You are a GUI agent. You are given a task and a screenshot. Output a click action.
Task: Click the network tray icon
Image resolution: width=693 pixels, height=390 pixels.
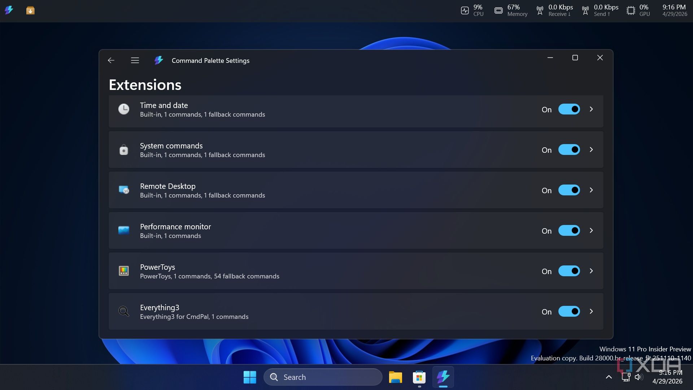coord(626,377)
